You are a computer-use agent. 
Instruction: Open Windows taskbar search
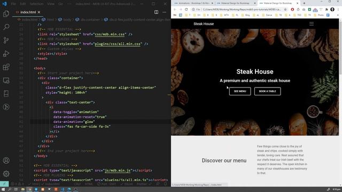[x=10, y=189]
